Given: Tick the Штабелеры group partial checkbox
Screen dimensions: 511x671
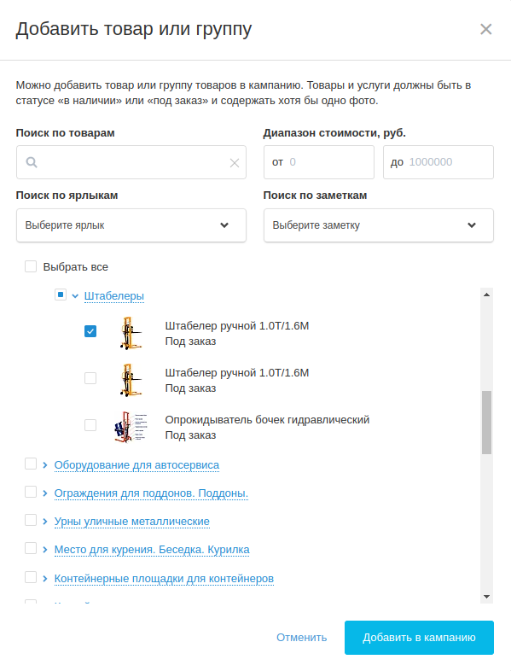Looking at the screenshot, I should pyautogui.click(x=61, y=295).
